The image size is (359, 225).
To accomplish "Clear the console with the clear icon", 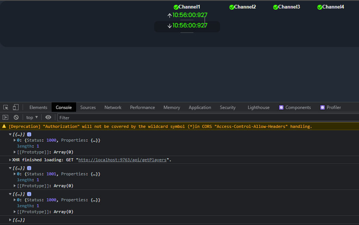I will click(x=16, y=118).
